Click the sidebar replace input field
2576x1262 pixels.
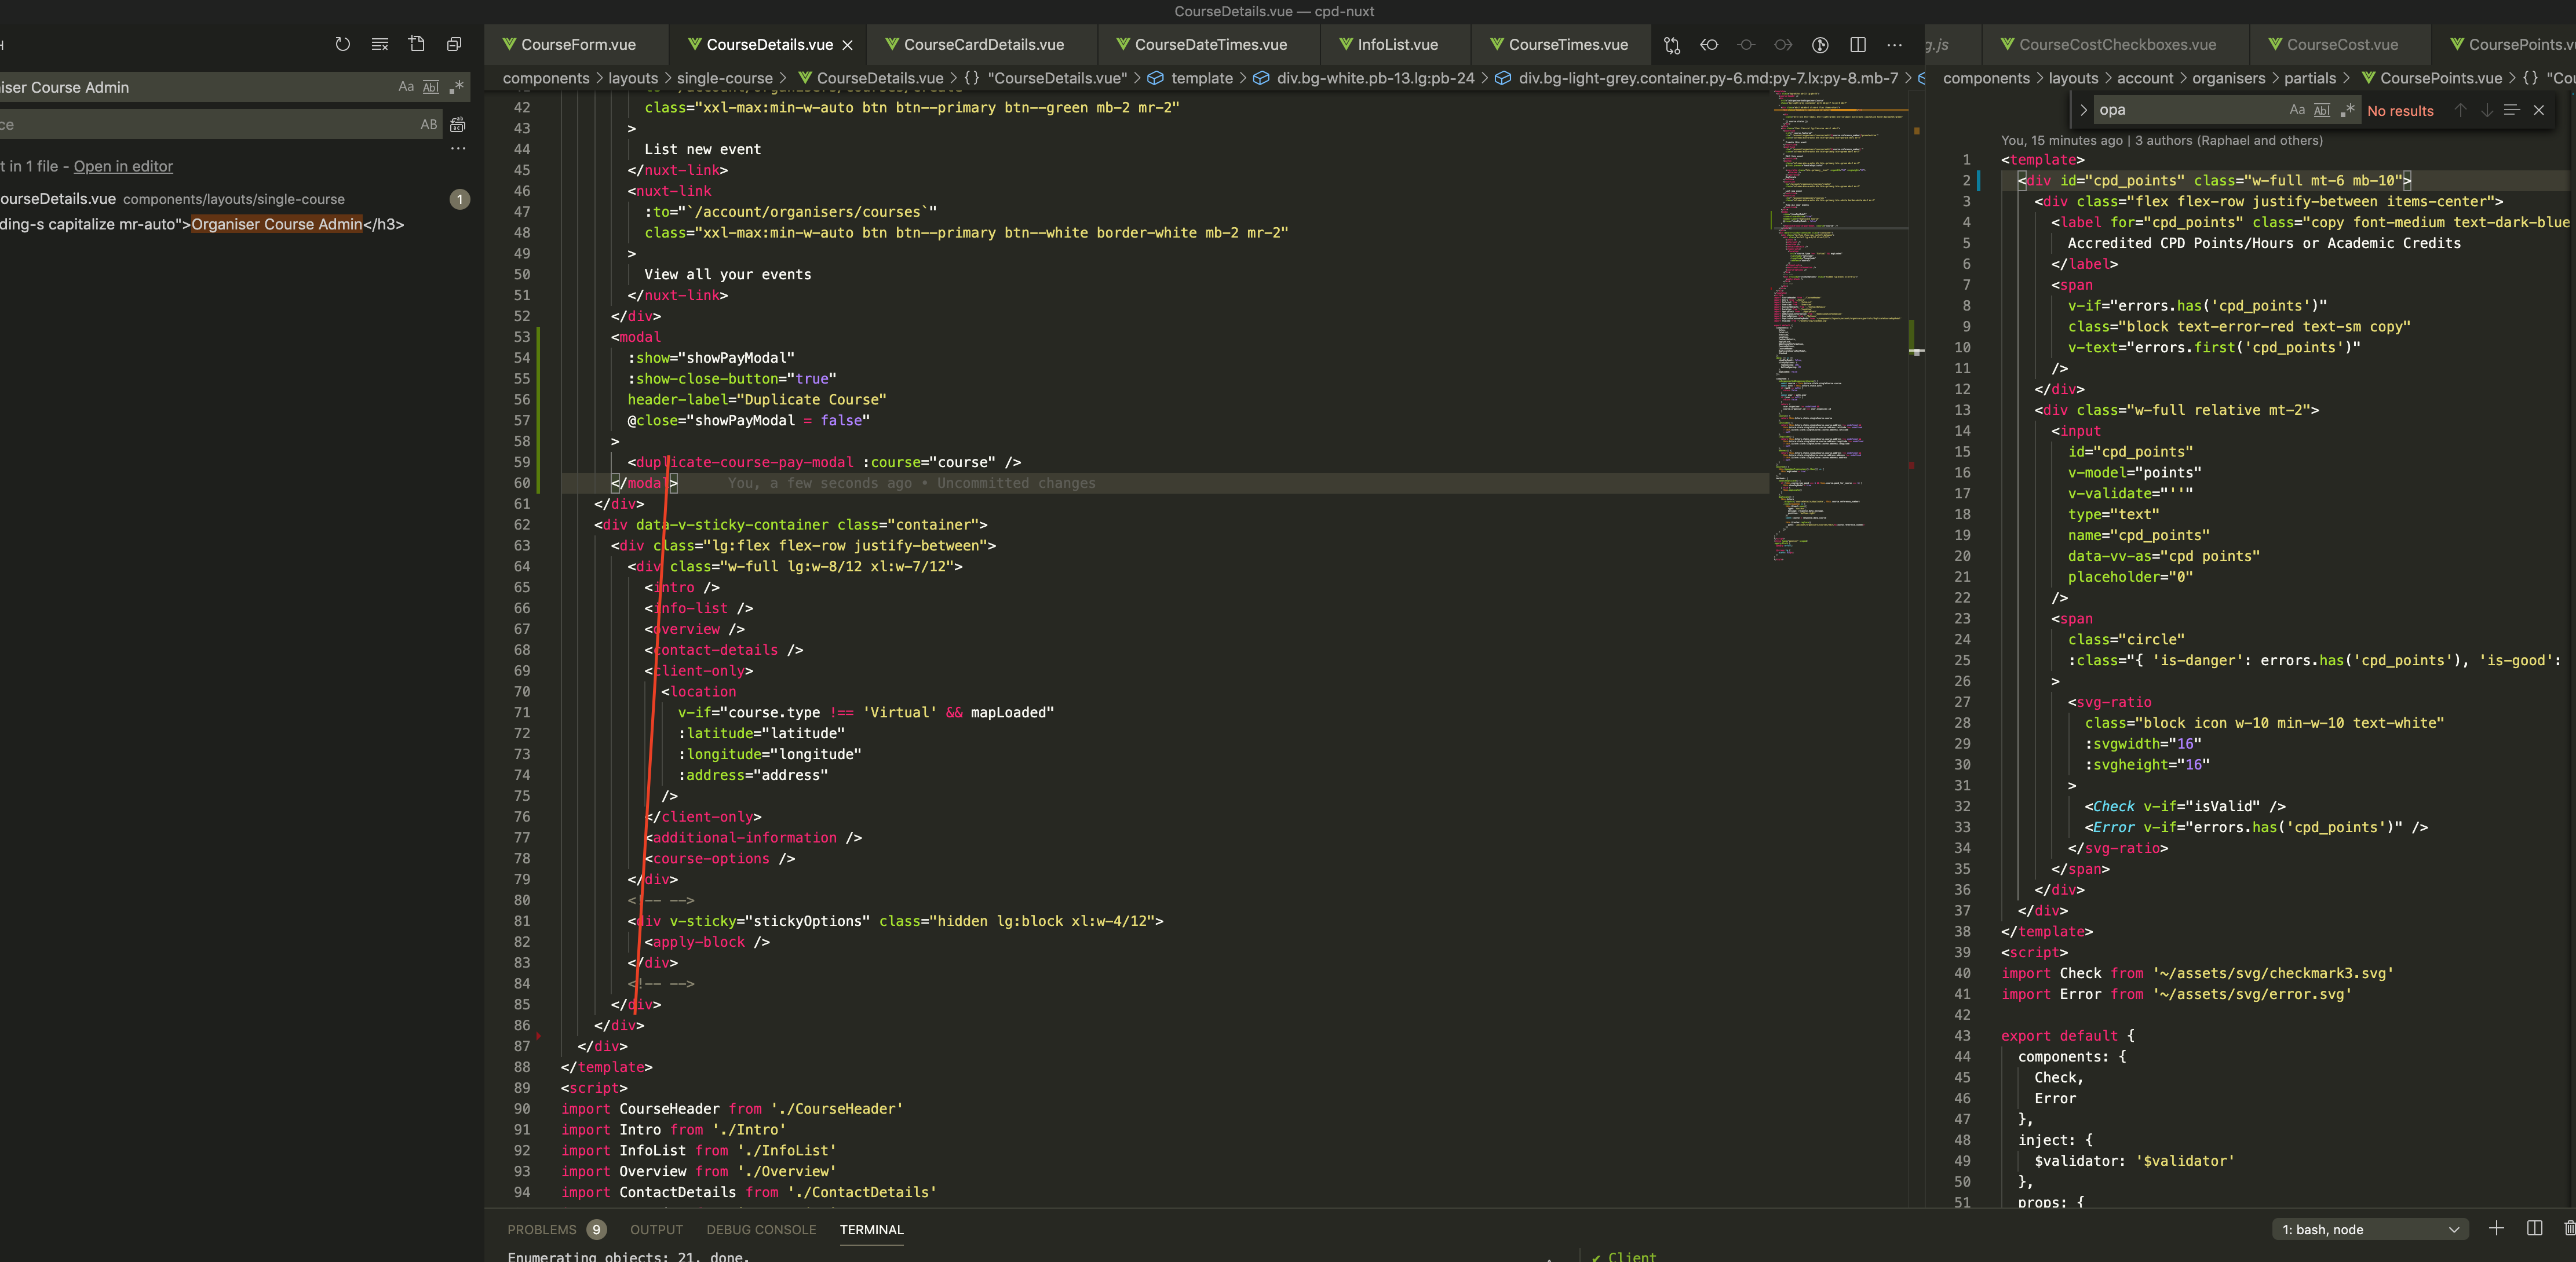click(x=205, y=125)
